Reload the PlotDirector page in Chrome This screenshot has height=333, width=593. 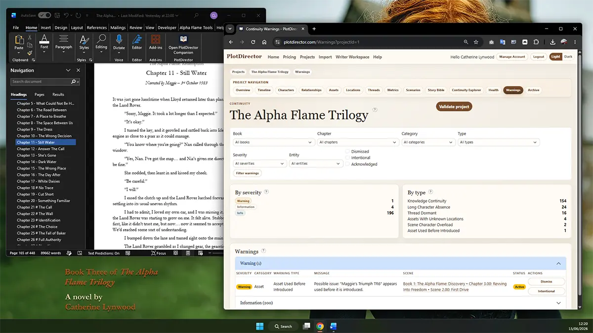253,42
